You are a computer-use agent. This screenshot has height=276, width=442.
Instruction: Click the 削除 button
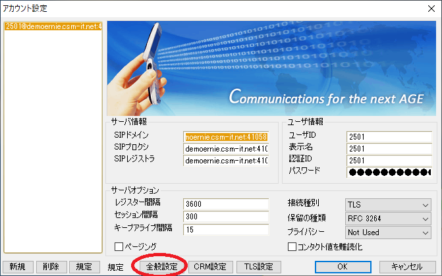51,266
